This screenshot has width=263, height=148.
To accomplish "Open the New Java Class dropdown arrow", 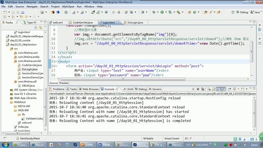I will tap(198, 12).
